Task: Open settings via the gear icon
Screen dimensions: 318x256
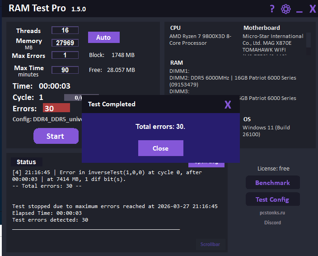Action: click(286, 9)
